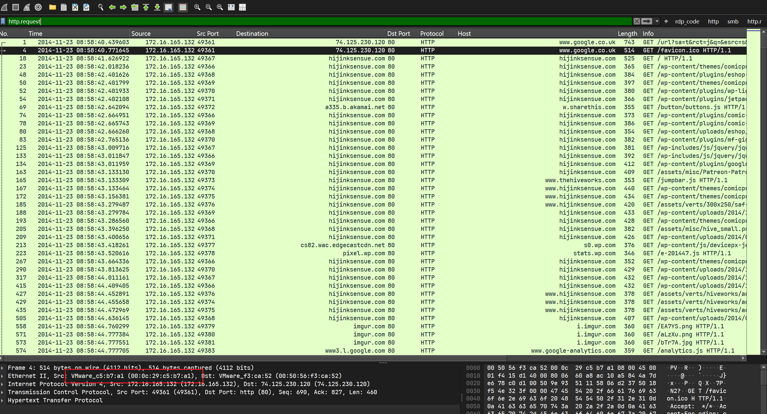Go forward in packet history
The height and width of the screenshot is (414, 767).
[x=123, y=7]
